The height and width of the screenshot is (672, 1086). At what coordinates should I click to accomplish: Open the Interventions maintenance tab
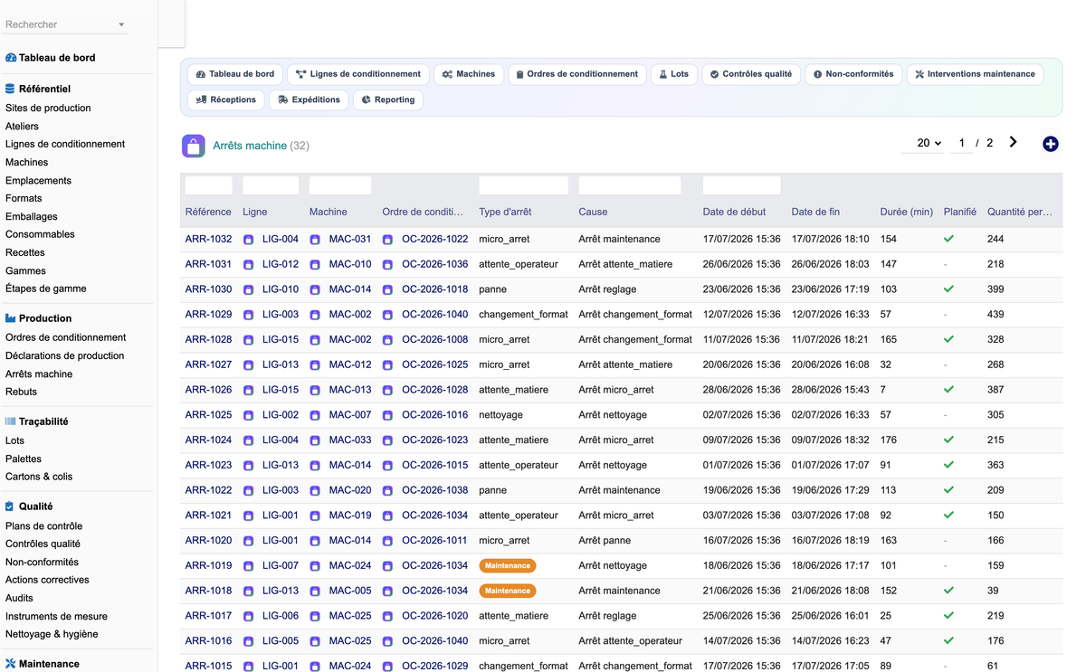[x=975, y=74]
